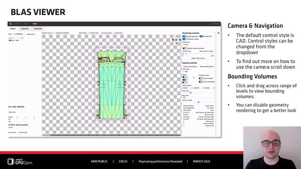Toggle the Wireframe overlay switch
The image size is (301, 169).
(x=184, y=39)
